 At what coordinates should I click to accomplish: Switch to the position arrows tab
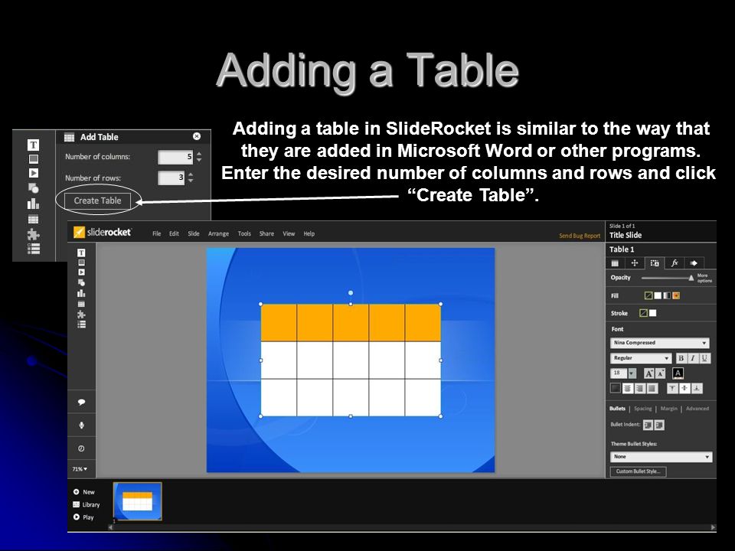pyautogui.click(x=635, y=263)
